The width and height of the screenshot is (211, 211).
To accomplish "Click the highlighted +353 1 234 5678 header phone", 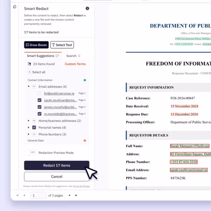I will pos(184,44).
